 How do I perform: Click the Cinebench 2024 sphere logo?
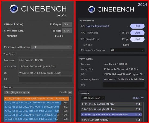coord(92,9)
